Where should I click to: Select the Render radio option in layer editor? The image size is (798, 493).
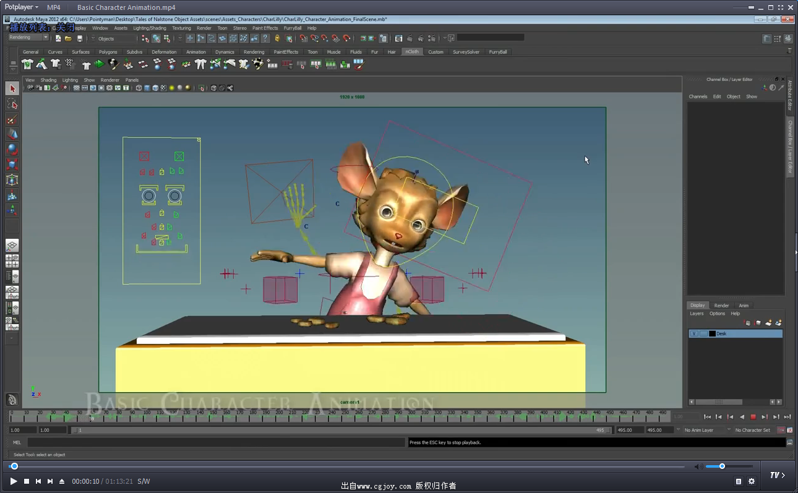pos(721,305)
